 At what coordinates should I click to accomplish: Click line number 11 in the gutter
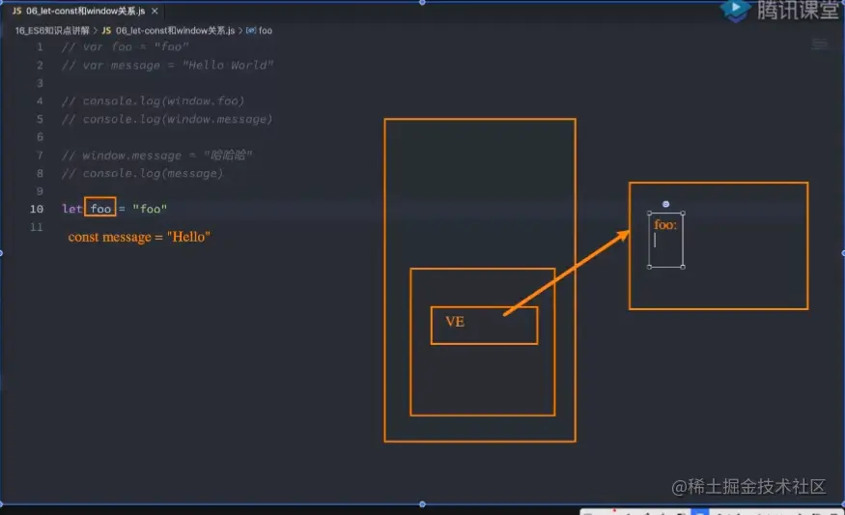(37, 227)
